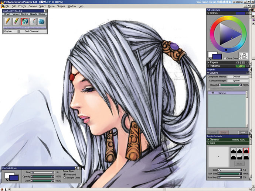This screenshot has width=255, height=191.
Task: Open the Select menu
Action: click(x=42, y=6)
